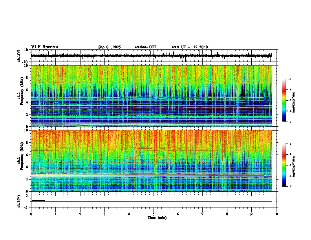Click time axis tick label "5"
Image resolution: width=311 pixels, height=240 pixels.
point(154,214)
